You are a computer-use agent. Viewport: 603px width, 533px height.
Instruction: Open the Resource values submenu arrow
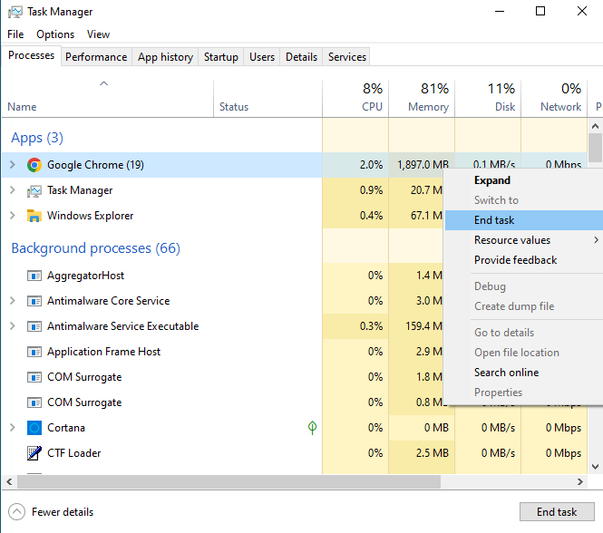pos(596,240)
